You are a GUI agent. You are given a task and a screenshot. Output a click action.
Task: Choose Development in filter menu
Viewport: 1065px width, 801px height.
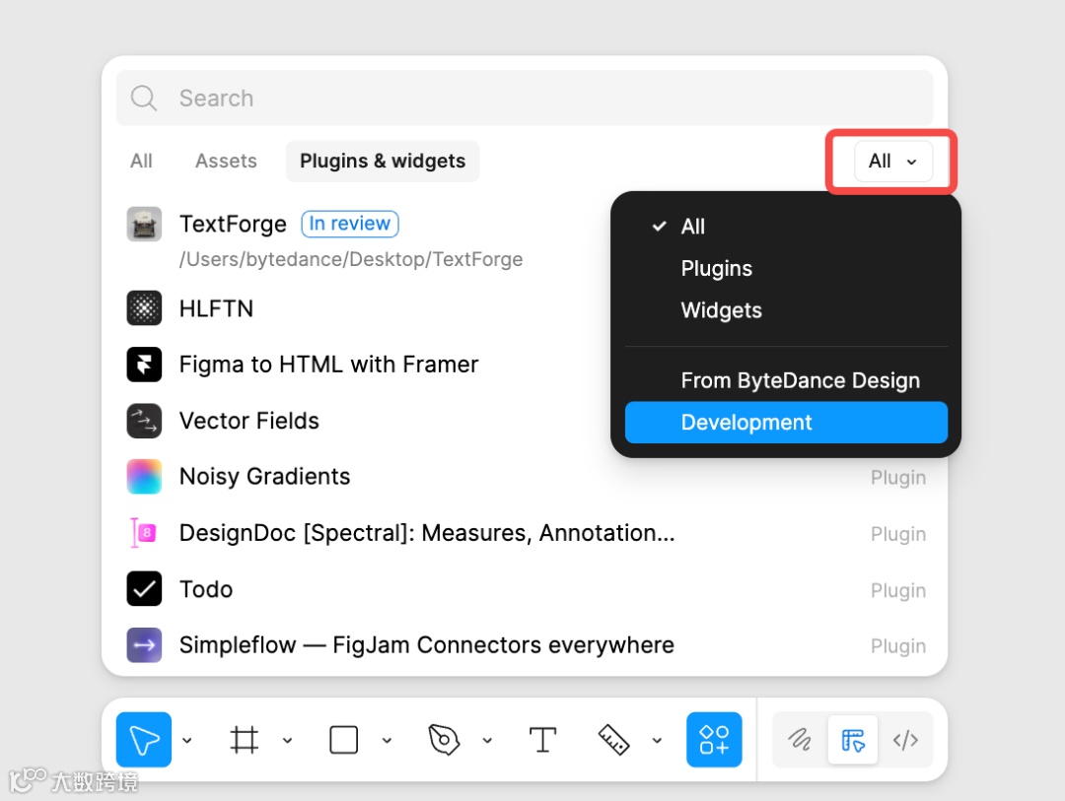click(786, 423)
